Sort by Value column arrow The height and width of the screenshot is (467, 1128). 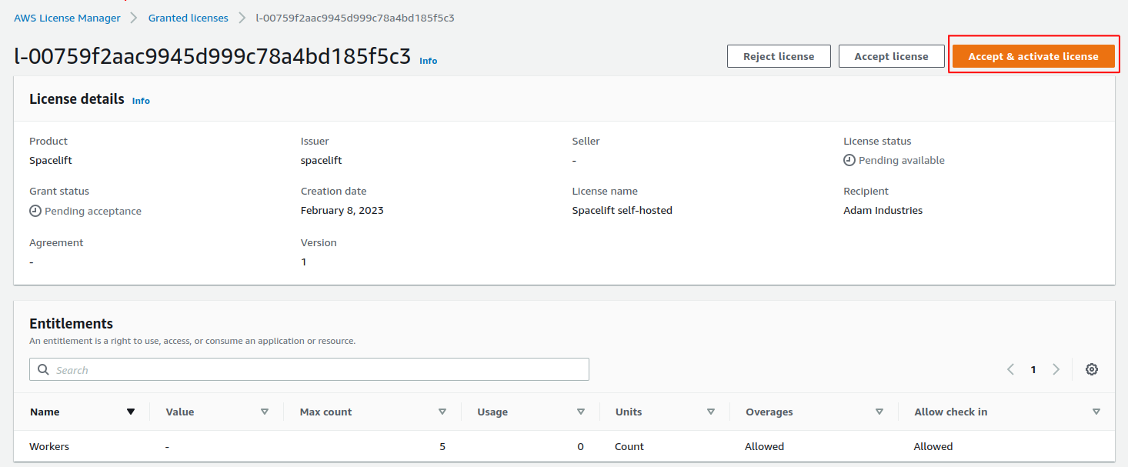click(x=265, y=412)
